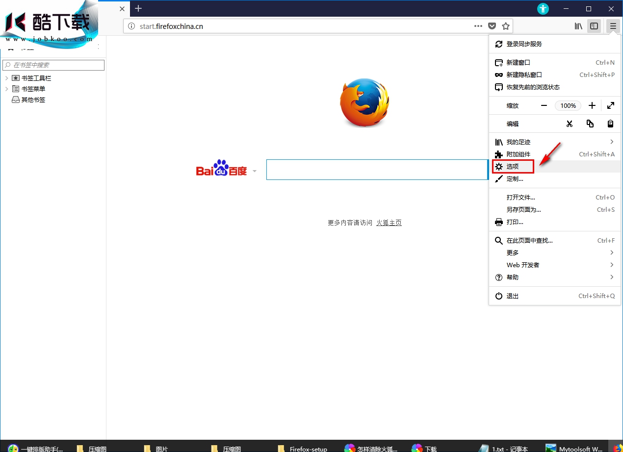The image size is (623, 452).
Task: Open 选项 settings from the menu
Action: 555,167
